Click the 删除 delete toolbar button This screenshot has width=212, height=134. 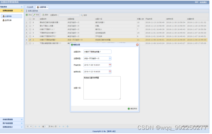coord(45,15)
